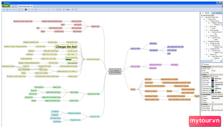Select the hand scroll mode icon
223x129 pixels.
[60, 10]
